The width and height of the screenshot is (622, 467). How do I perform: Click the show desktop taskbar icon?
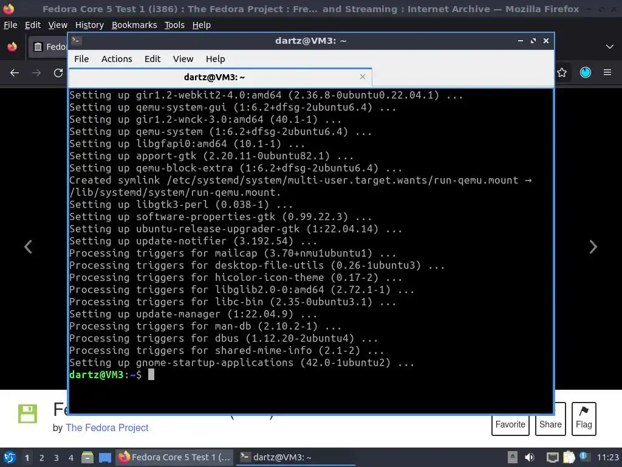tap(104, 457)
